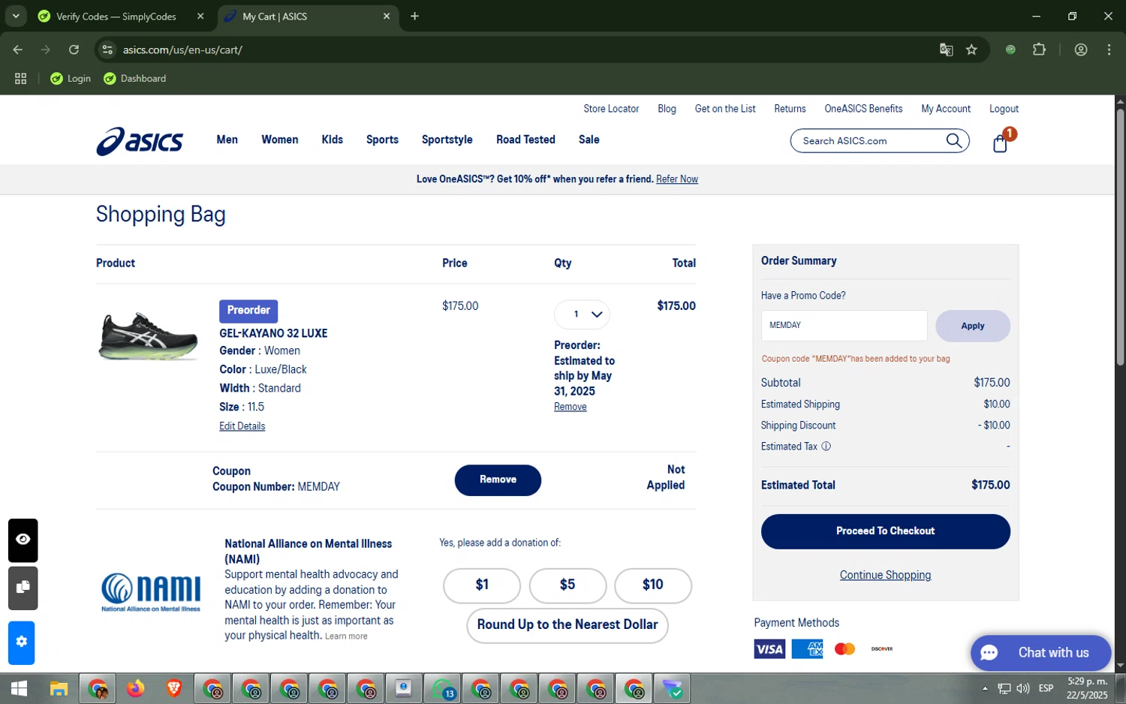Viewport: 1126px width, 704px height.
Task: Open the tab search dropdown arrow
Action: pos(16,16)
